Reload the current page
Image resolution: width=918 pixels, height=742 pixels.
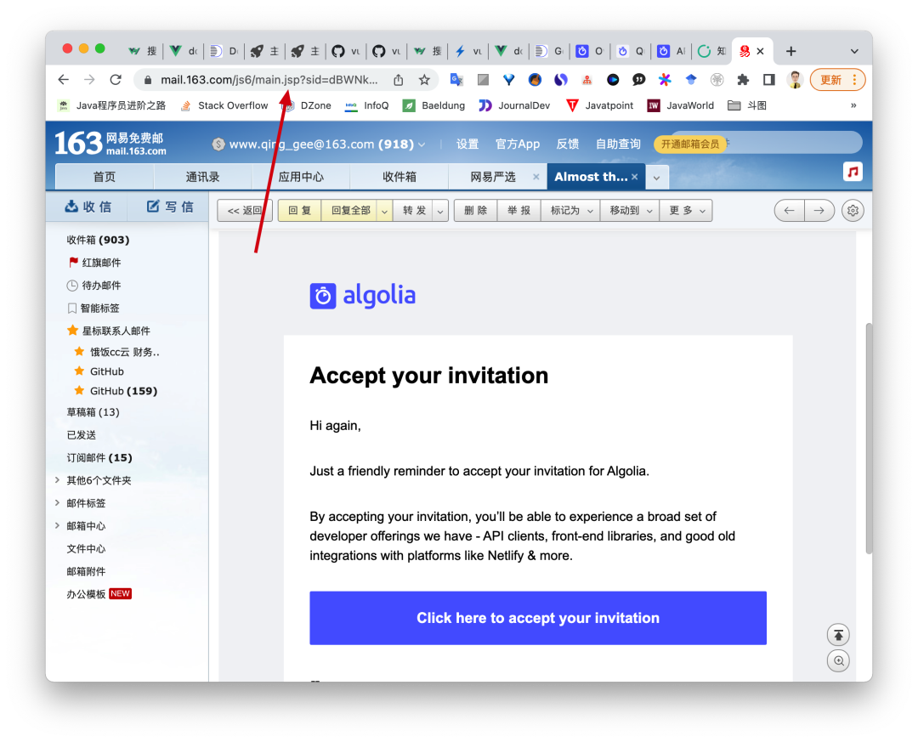click(x=116, y=80)
